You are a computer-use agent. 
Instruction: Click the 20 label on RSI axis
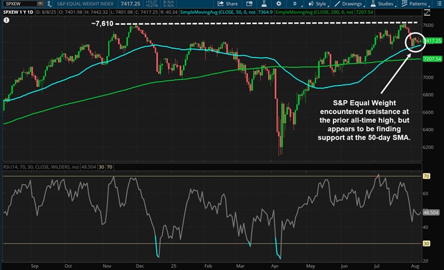[426, 260]
